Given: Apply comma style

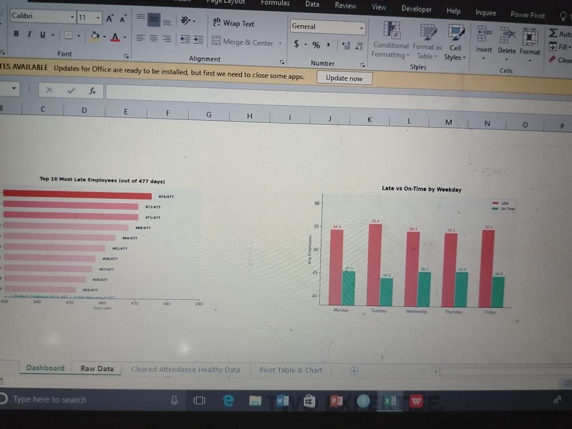Looking at the screenshot, I should 328,45.
